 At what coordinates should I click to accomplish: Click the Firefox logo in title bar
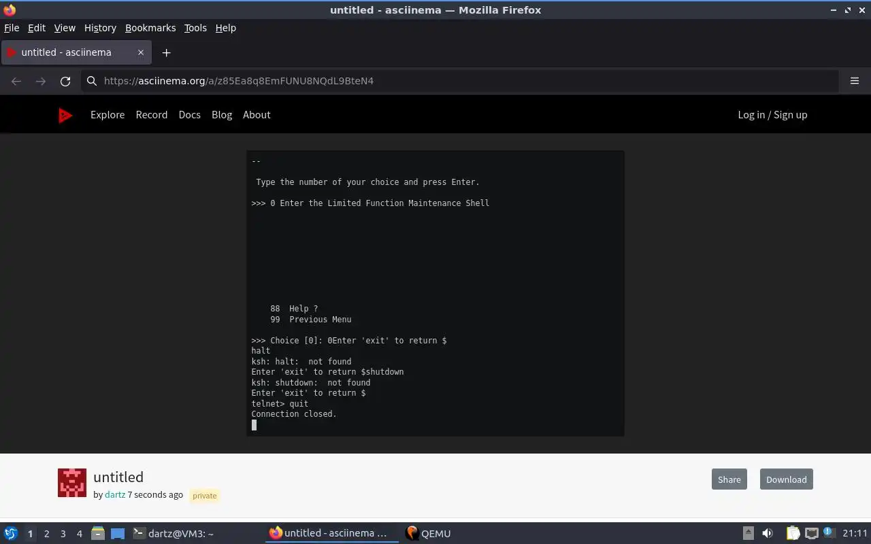click(10, 10)
